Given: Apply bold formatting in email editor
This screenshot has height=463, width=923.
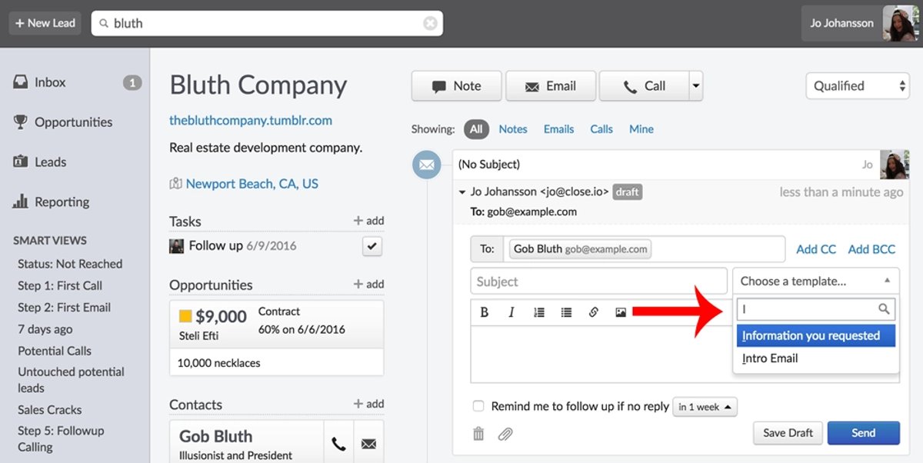Looking at the screenshot, I should (485, 312).
